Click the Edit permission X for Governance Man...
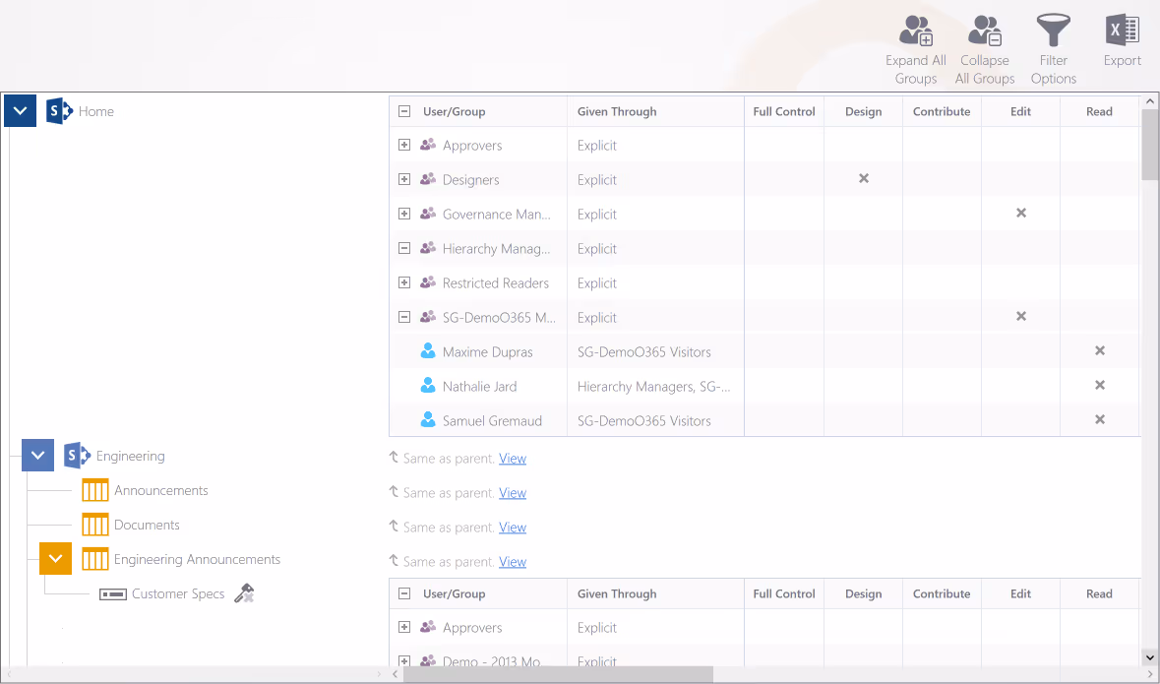 [x=1021, y=213]
